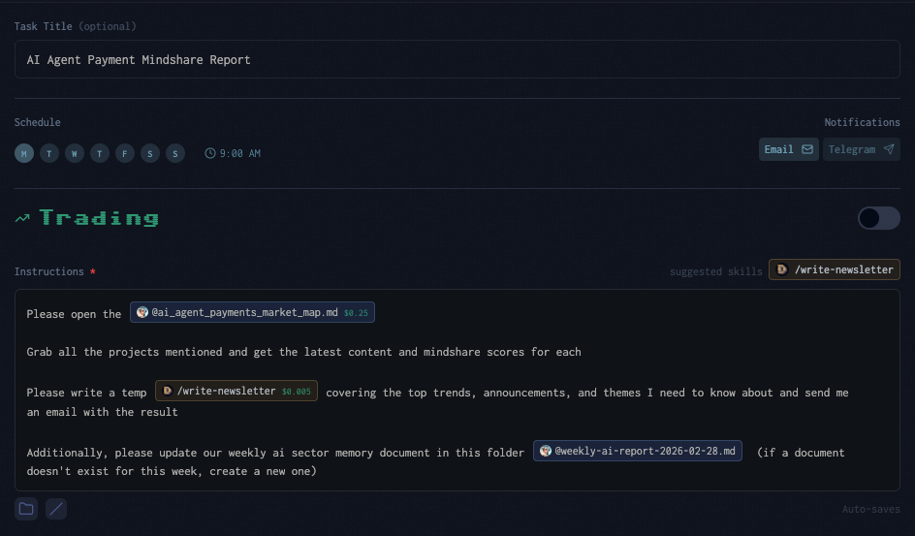Click the Task Title input field
This screenshot has width=915, height=536.
(x=457, y=59)
